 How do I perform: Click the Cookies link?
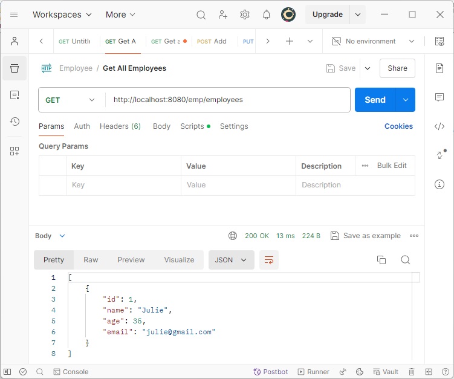pos(398,126)
